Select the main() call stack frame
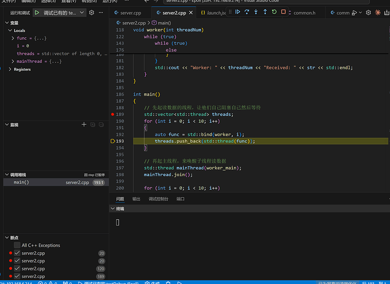This screenshot has width=390, height=284. pyautogui.click(x=56, y=182)
